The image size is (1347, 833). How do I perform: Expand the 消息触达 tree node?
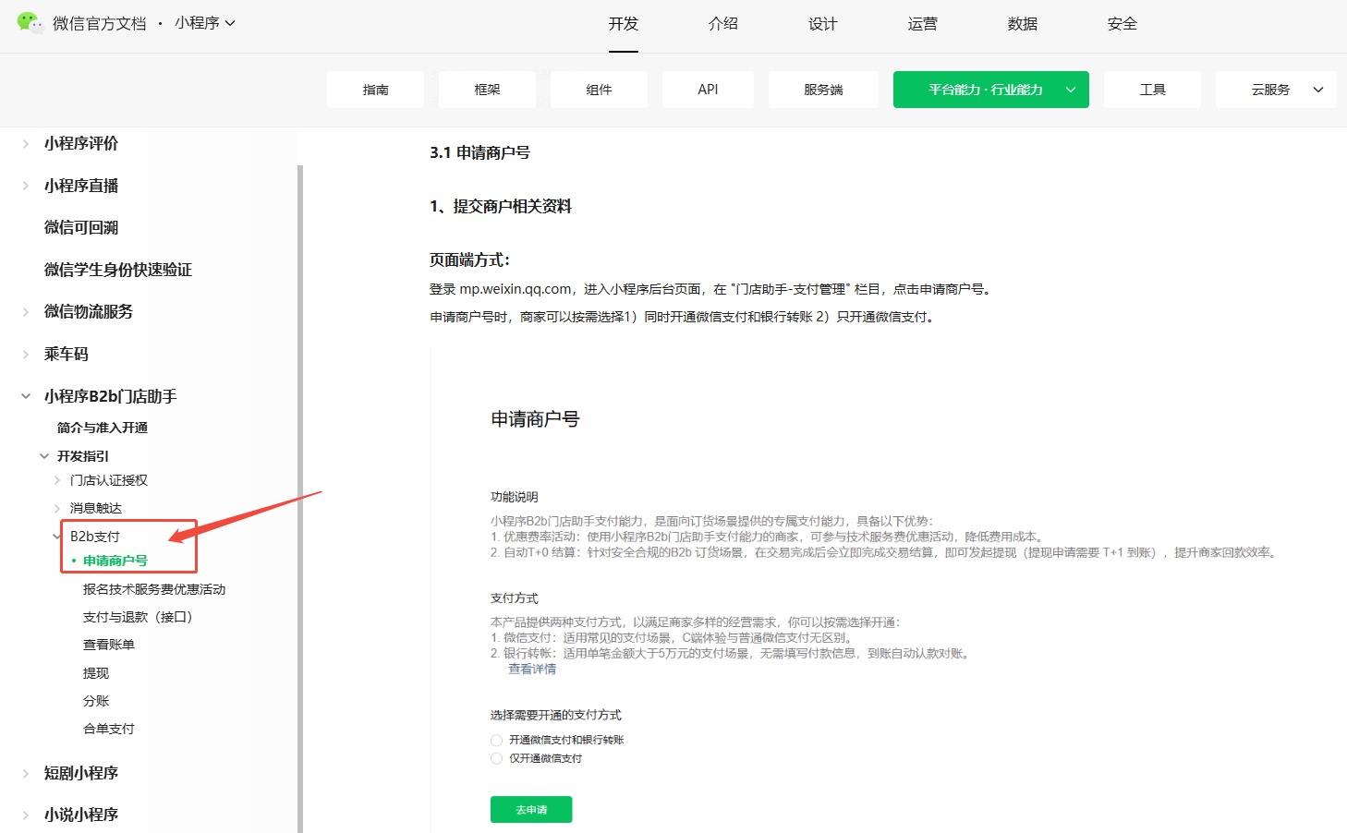[57, 508]
